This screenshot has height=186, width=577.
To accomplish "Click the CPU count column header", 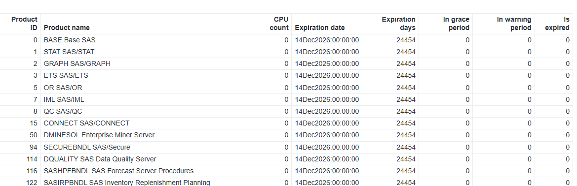I will coord(271,24).
